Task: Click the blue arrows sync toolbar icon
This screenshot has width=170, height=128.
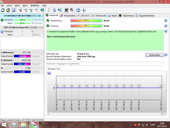Action: click(x=54, y=10)
